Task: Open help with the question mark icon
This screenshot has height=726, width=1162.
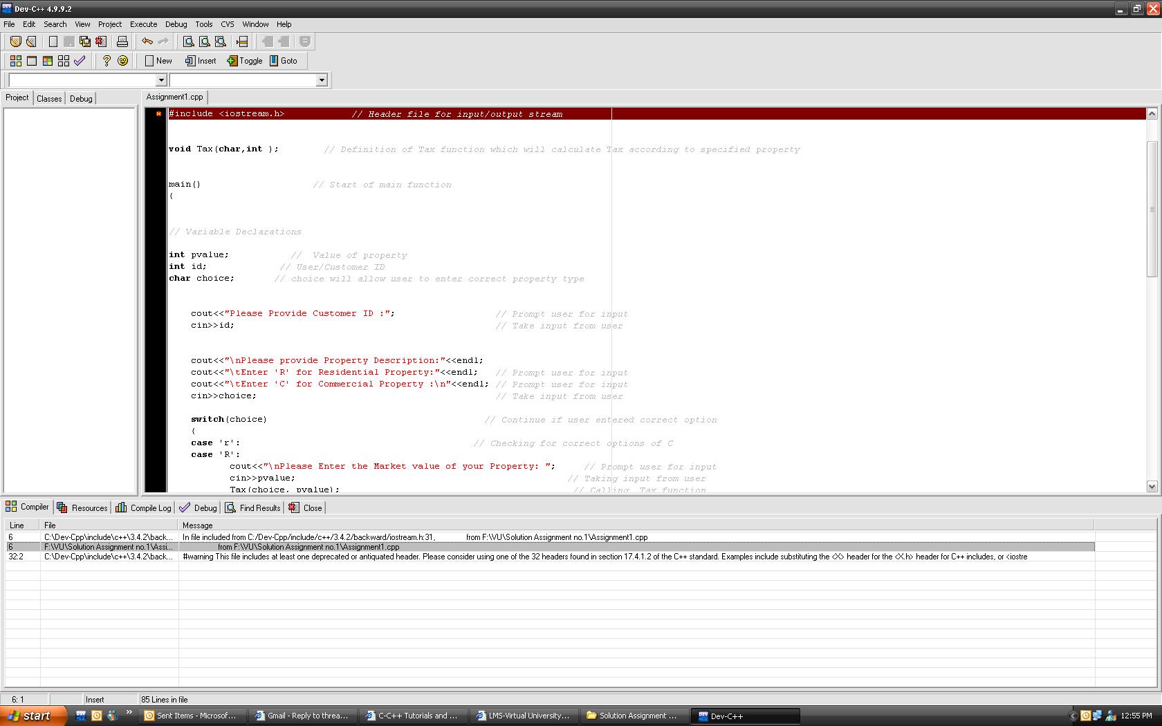Action: pyautogui.click(x=107, y=61)
